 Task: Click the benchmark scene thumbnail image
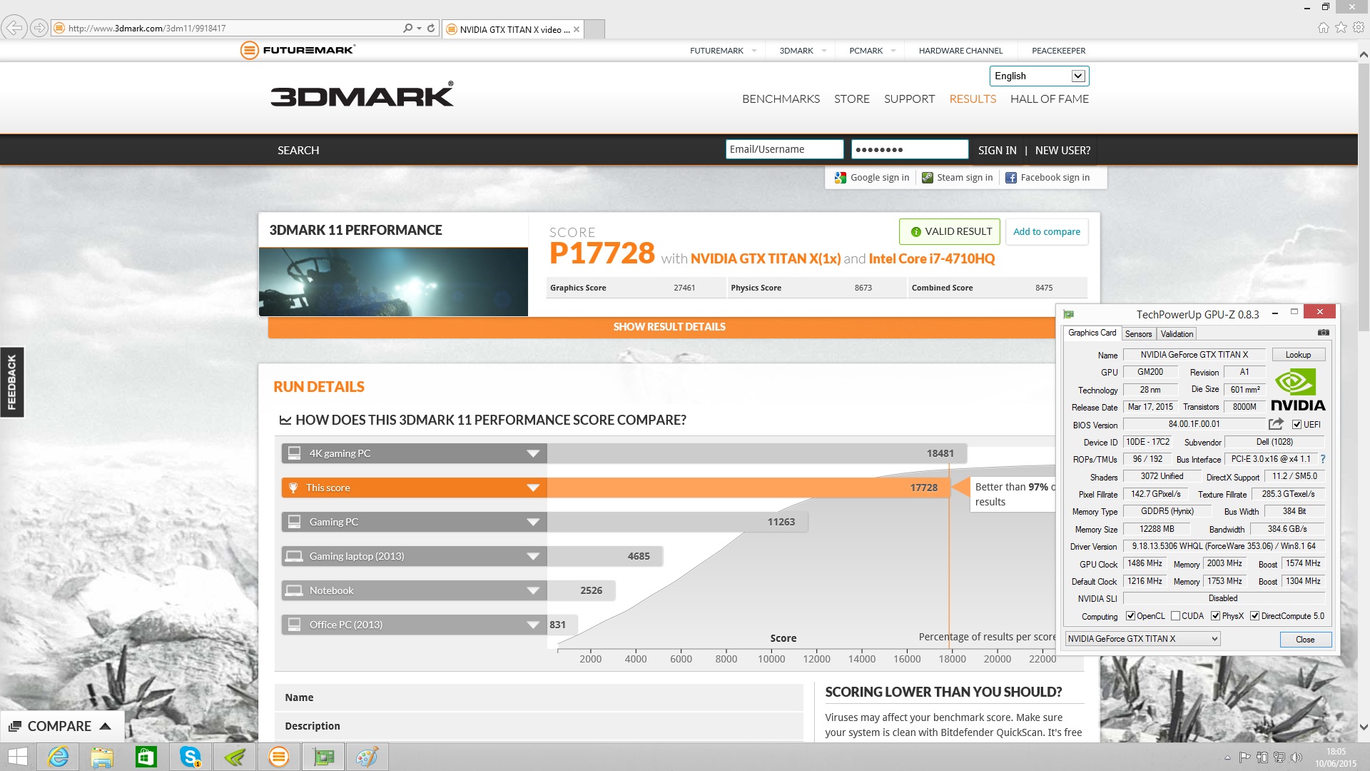click(393, 282)
